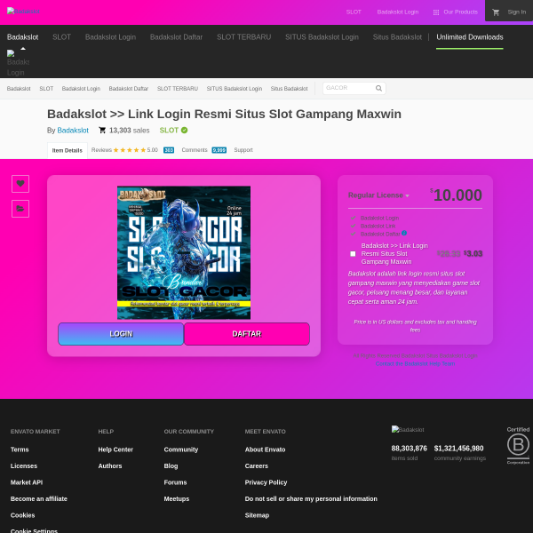The height and width of the screenshot is (533, 533).
Task: Click the 9,999 comments count badge
Action: [x=219, y=150]
